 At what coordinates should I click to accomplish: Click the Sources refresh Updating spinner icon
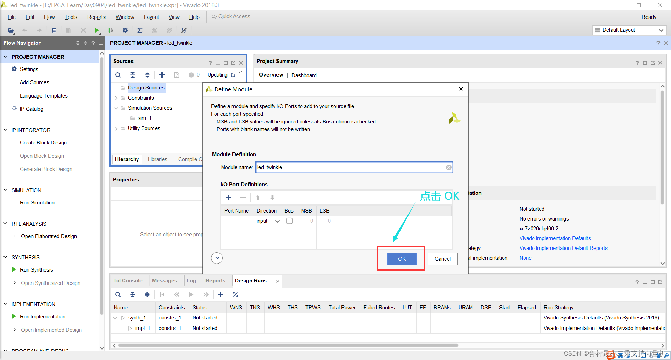tap(233, 75)
